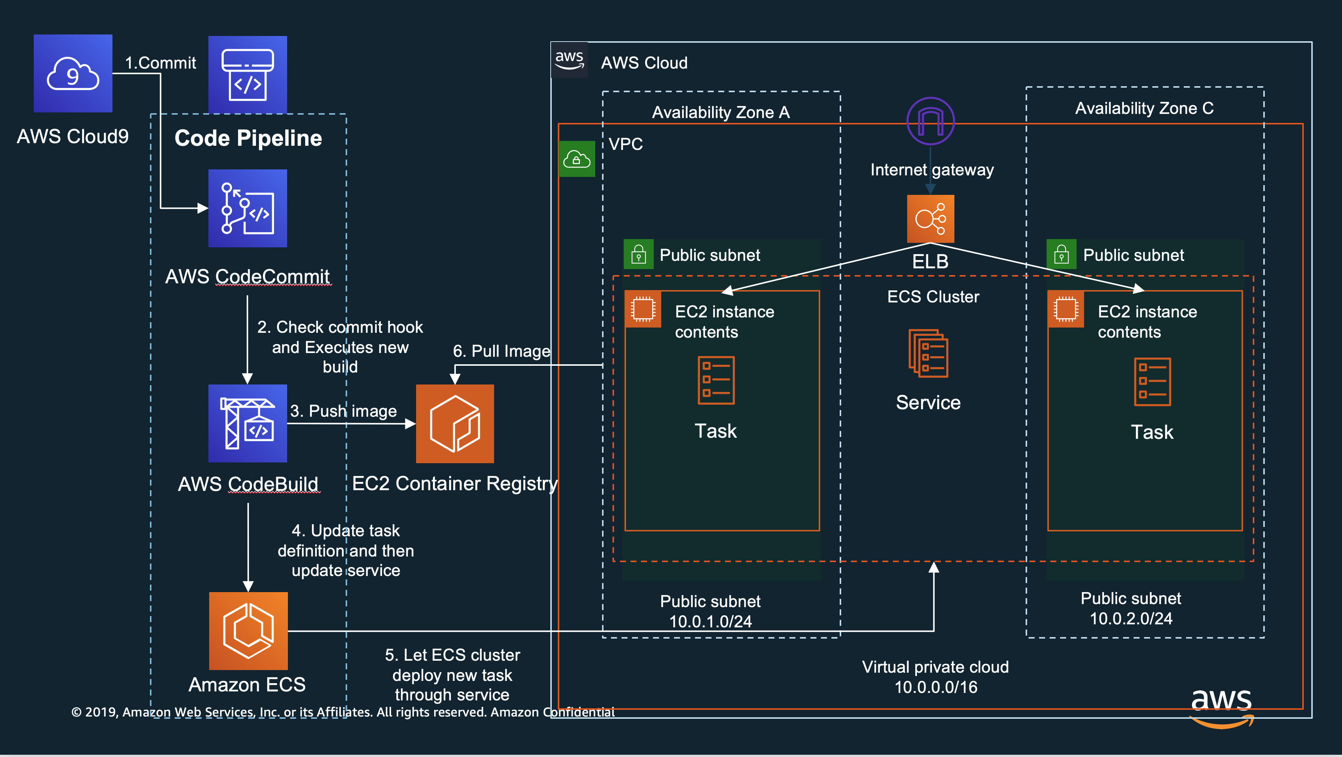Select the 'AWS Cloud' label

(x=644, y=63)
